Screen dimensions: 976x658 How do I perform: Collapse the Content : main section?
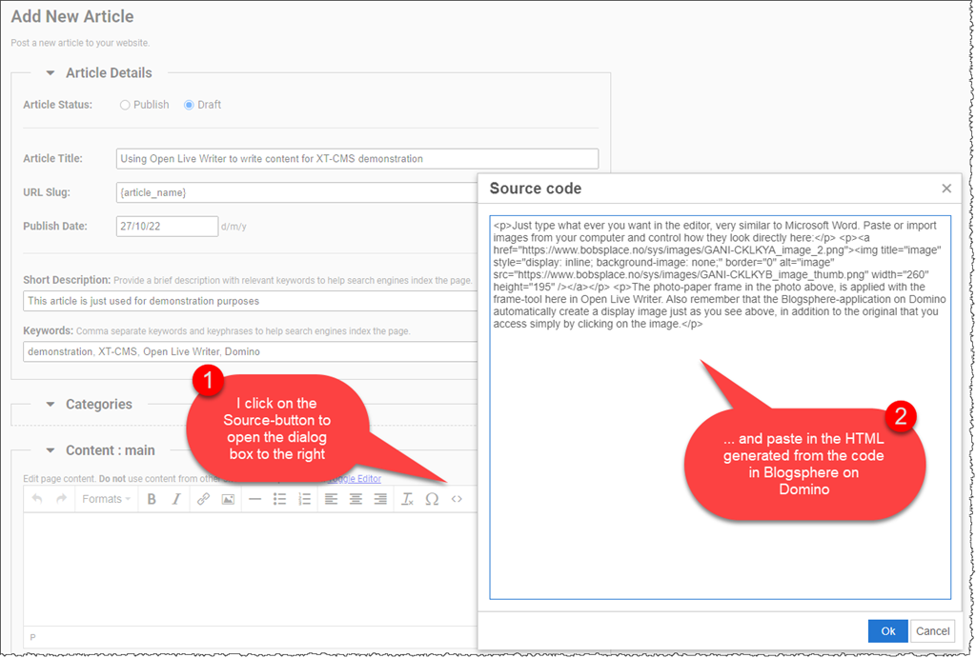(x=51, y=450)
